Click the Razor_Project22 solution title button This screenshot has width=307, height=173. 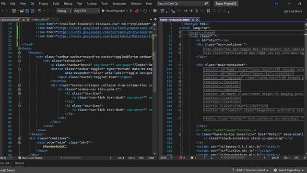[226, 3]
